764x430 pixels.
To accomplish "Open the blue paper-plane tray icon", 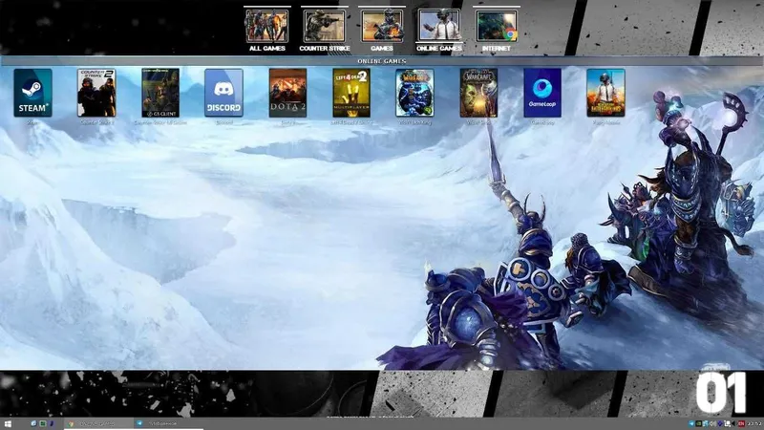I will pos(690,423).
